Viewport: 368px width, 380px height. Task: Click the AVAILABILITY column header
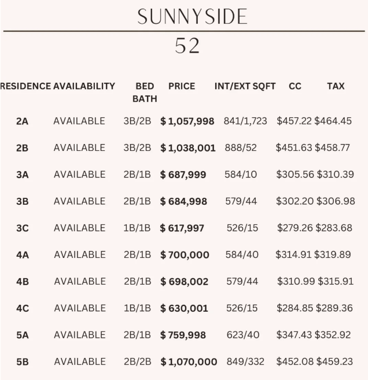pos(84,86)
